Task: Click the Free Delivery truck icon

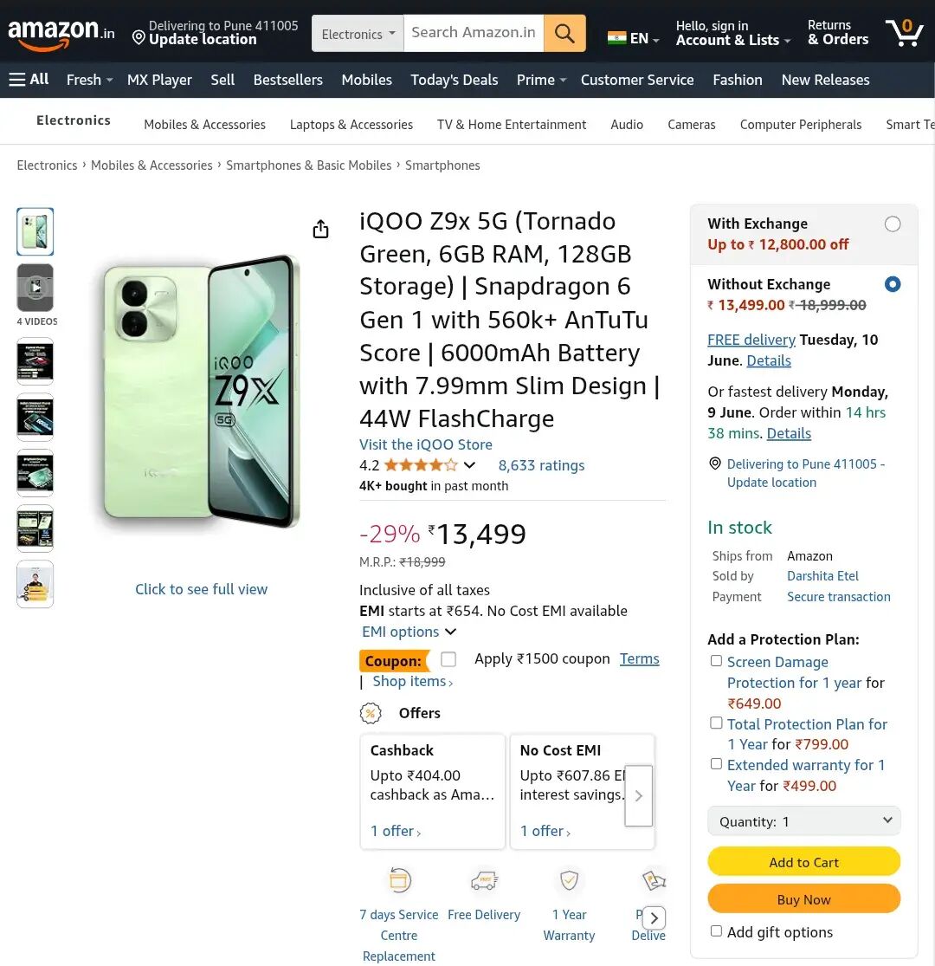Action: click(x=484, y=881)
